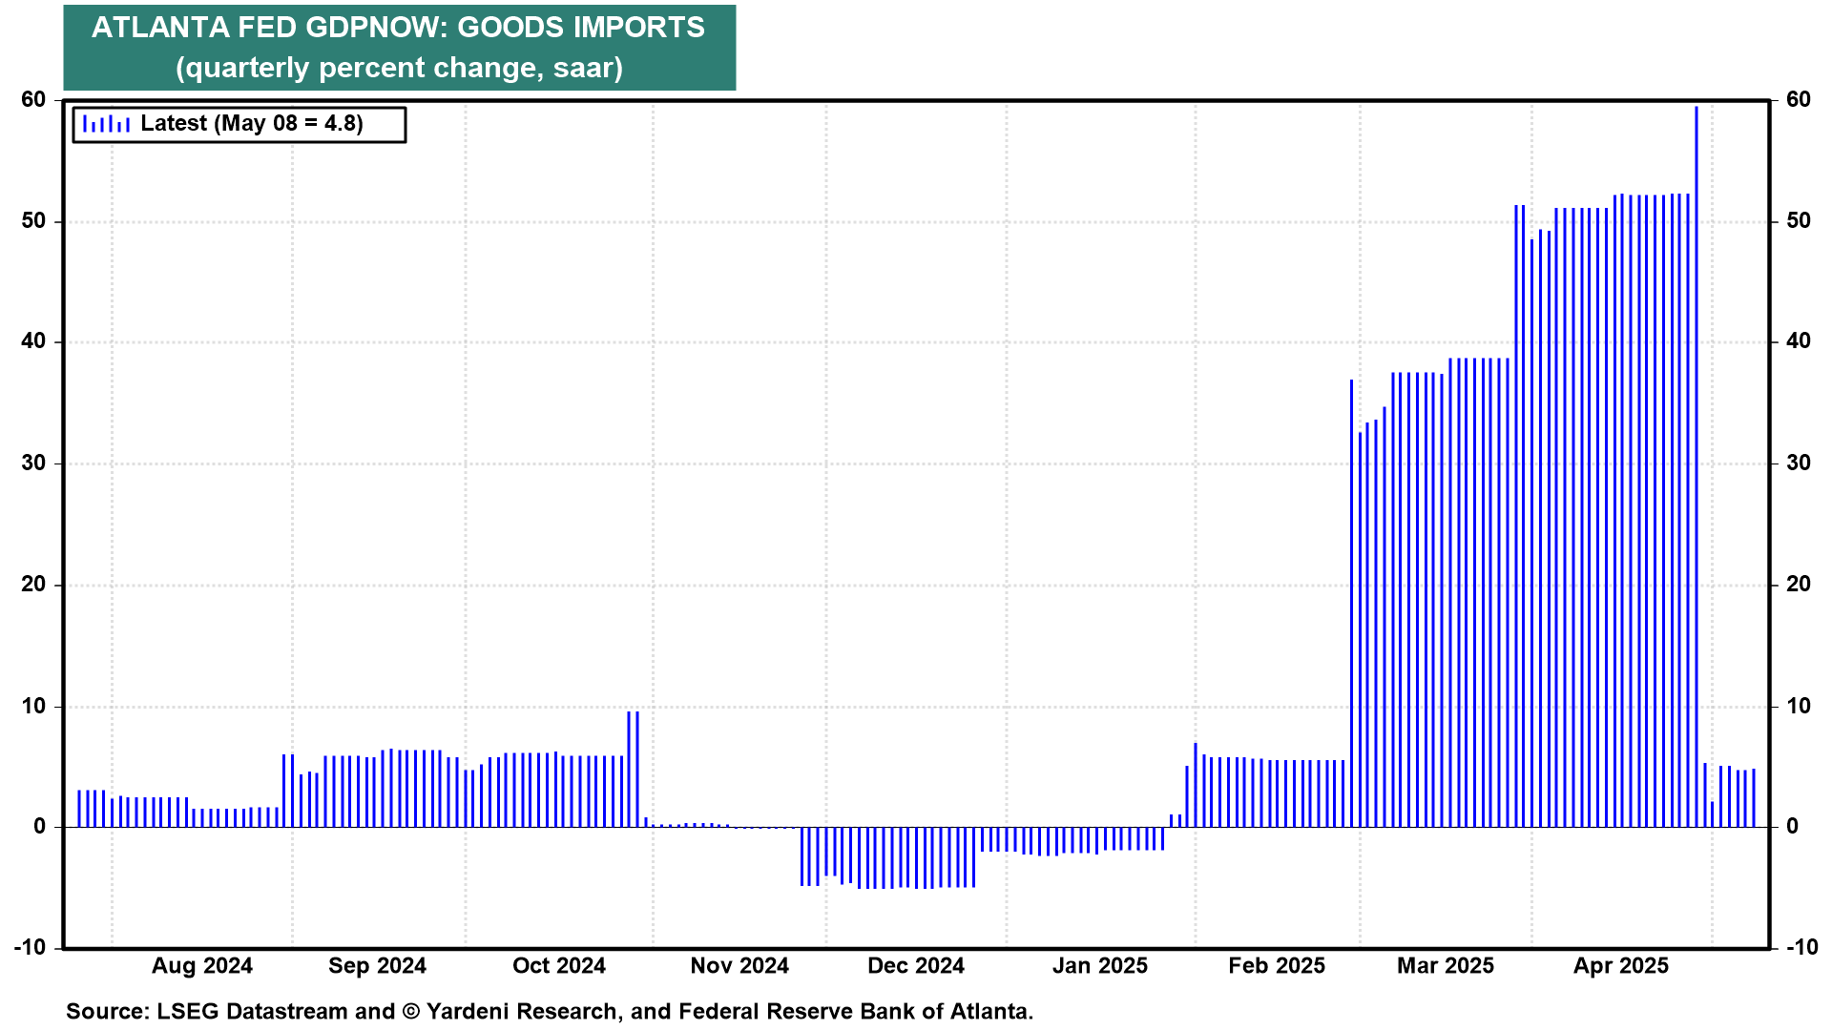Image resolution: width=1832 pixels, height=1030 pixels.
Task: Click the 'Mar 2025' x-axis label
Action: point(1446,966)
